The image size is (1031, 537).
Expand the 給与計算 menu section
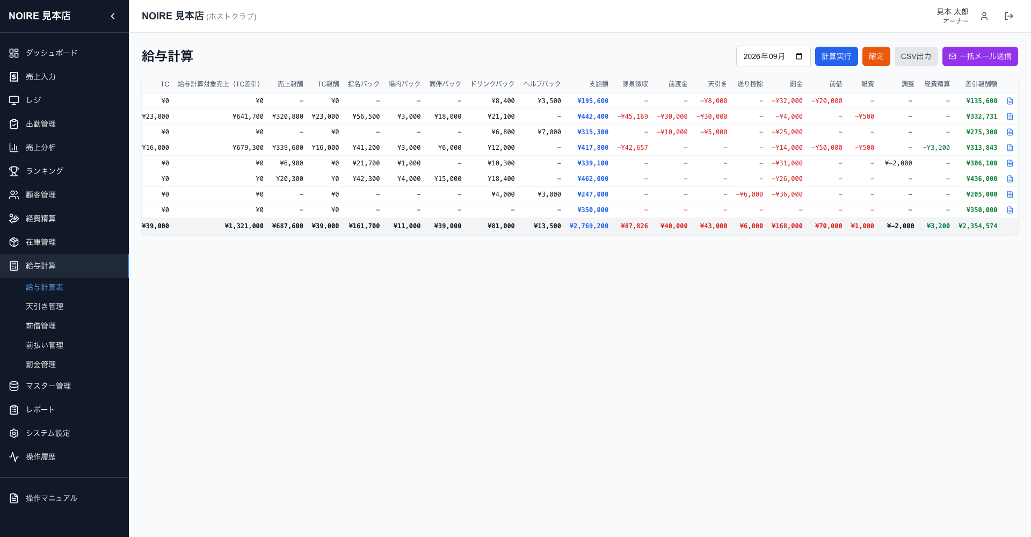[x=64, y=266]
